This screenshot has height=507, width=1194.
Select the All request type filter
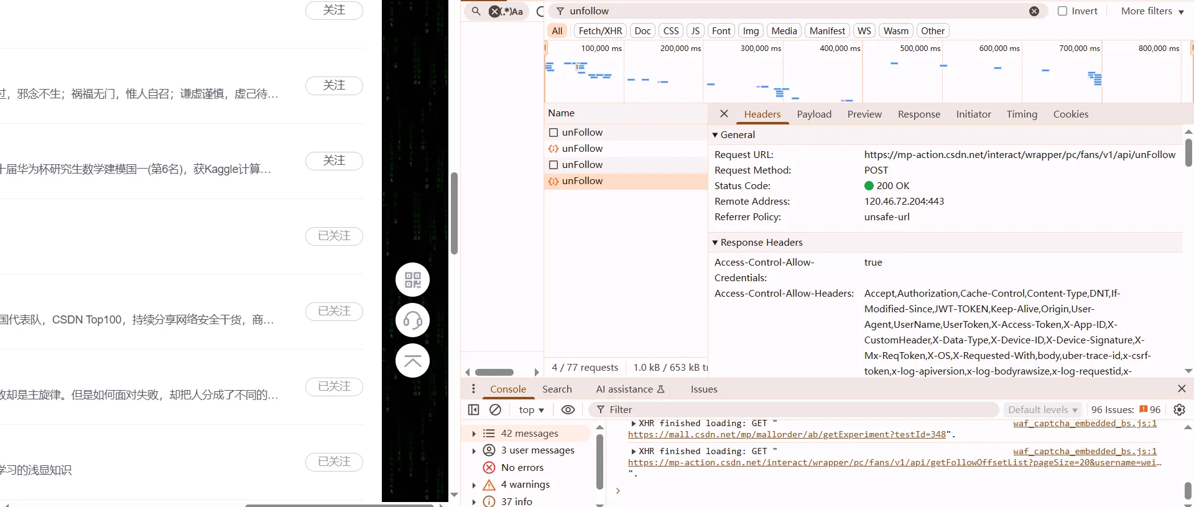tap(557, 31)
